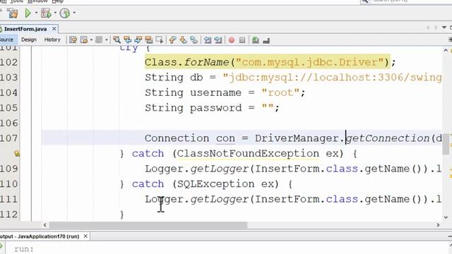This screenshot has width=452, height=254.
Task: Click horizontal scrollbar left arrow
Action: [x=44, y=224]
